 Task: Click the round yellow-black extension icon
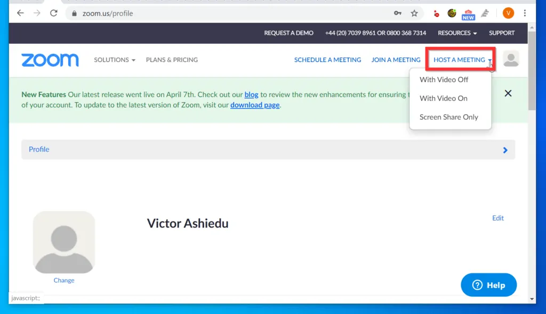[452, 13]
